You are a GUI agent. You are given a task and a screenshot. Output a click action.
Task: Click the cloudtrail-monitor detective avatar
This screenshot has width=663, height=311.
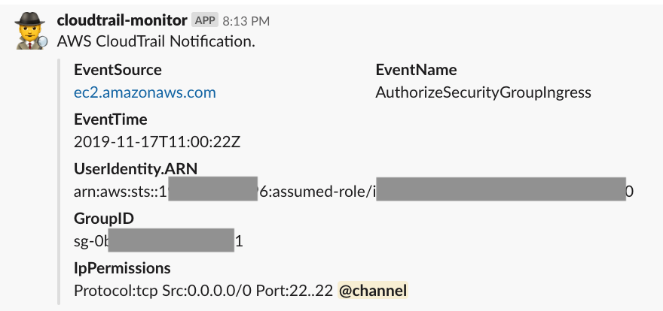pyautogui.click(x=32, y=30)
